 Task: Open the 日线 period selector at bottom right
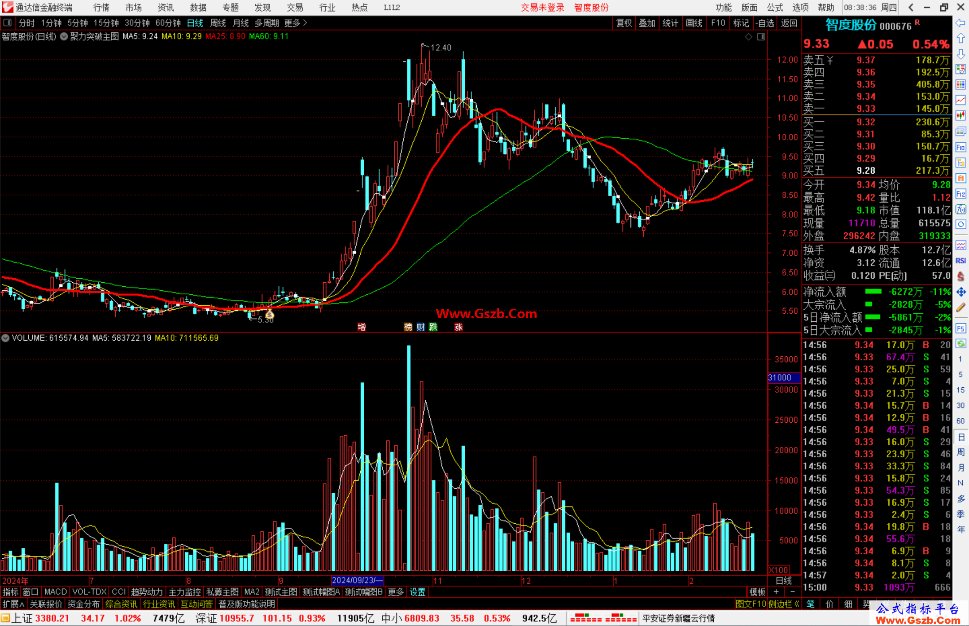(x=784, y=580)
